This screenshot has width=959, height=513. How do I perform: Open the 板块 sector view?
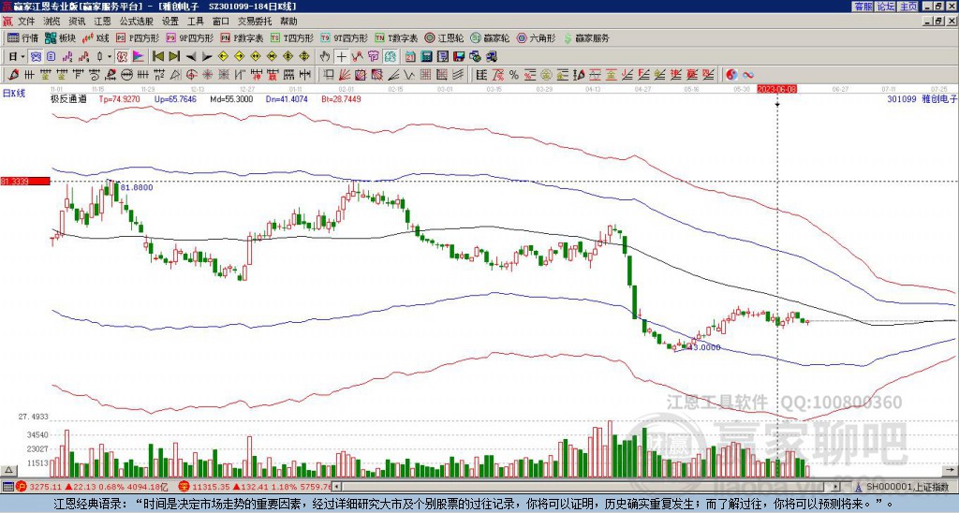point(61,37)
